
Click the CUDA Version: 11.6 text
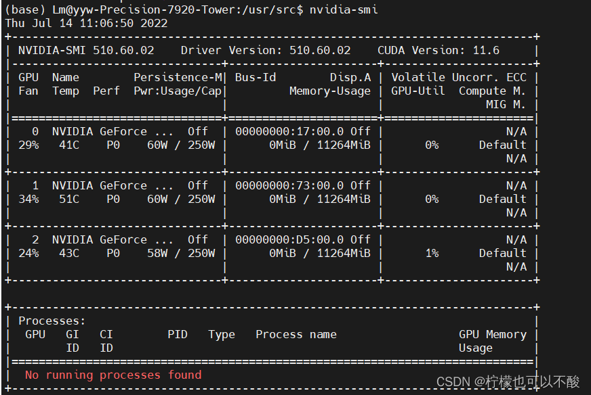pyautogui.click(x=439, y=50)
